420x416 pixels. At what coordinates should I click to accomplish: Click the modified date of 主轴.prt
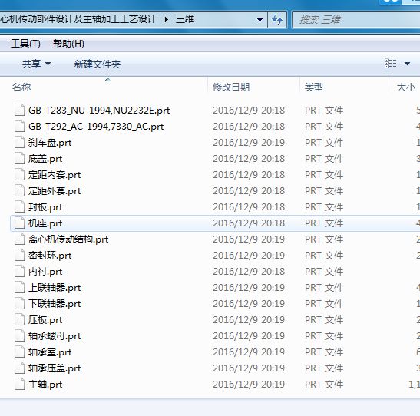click(249, 384)
